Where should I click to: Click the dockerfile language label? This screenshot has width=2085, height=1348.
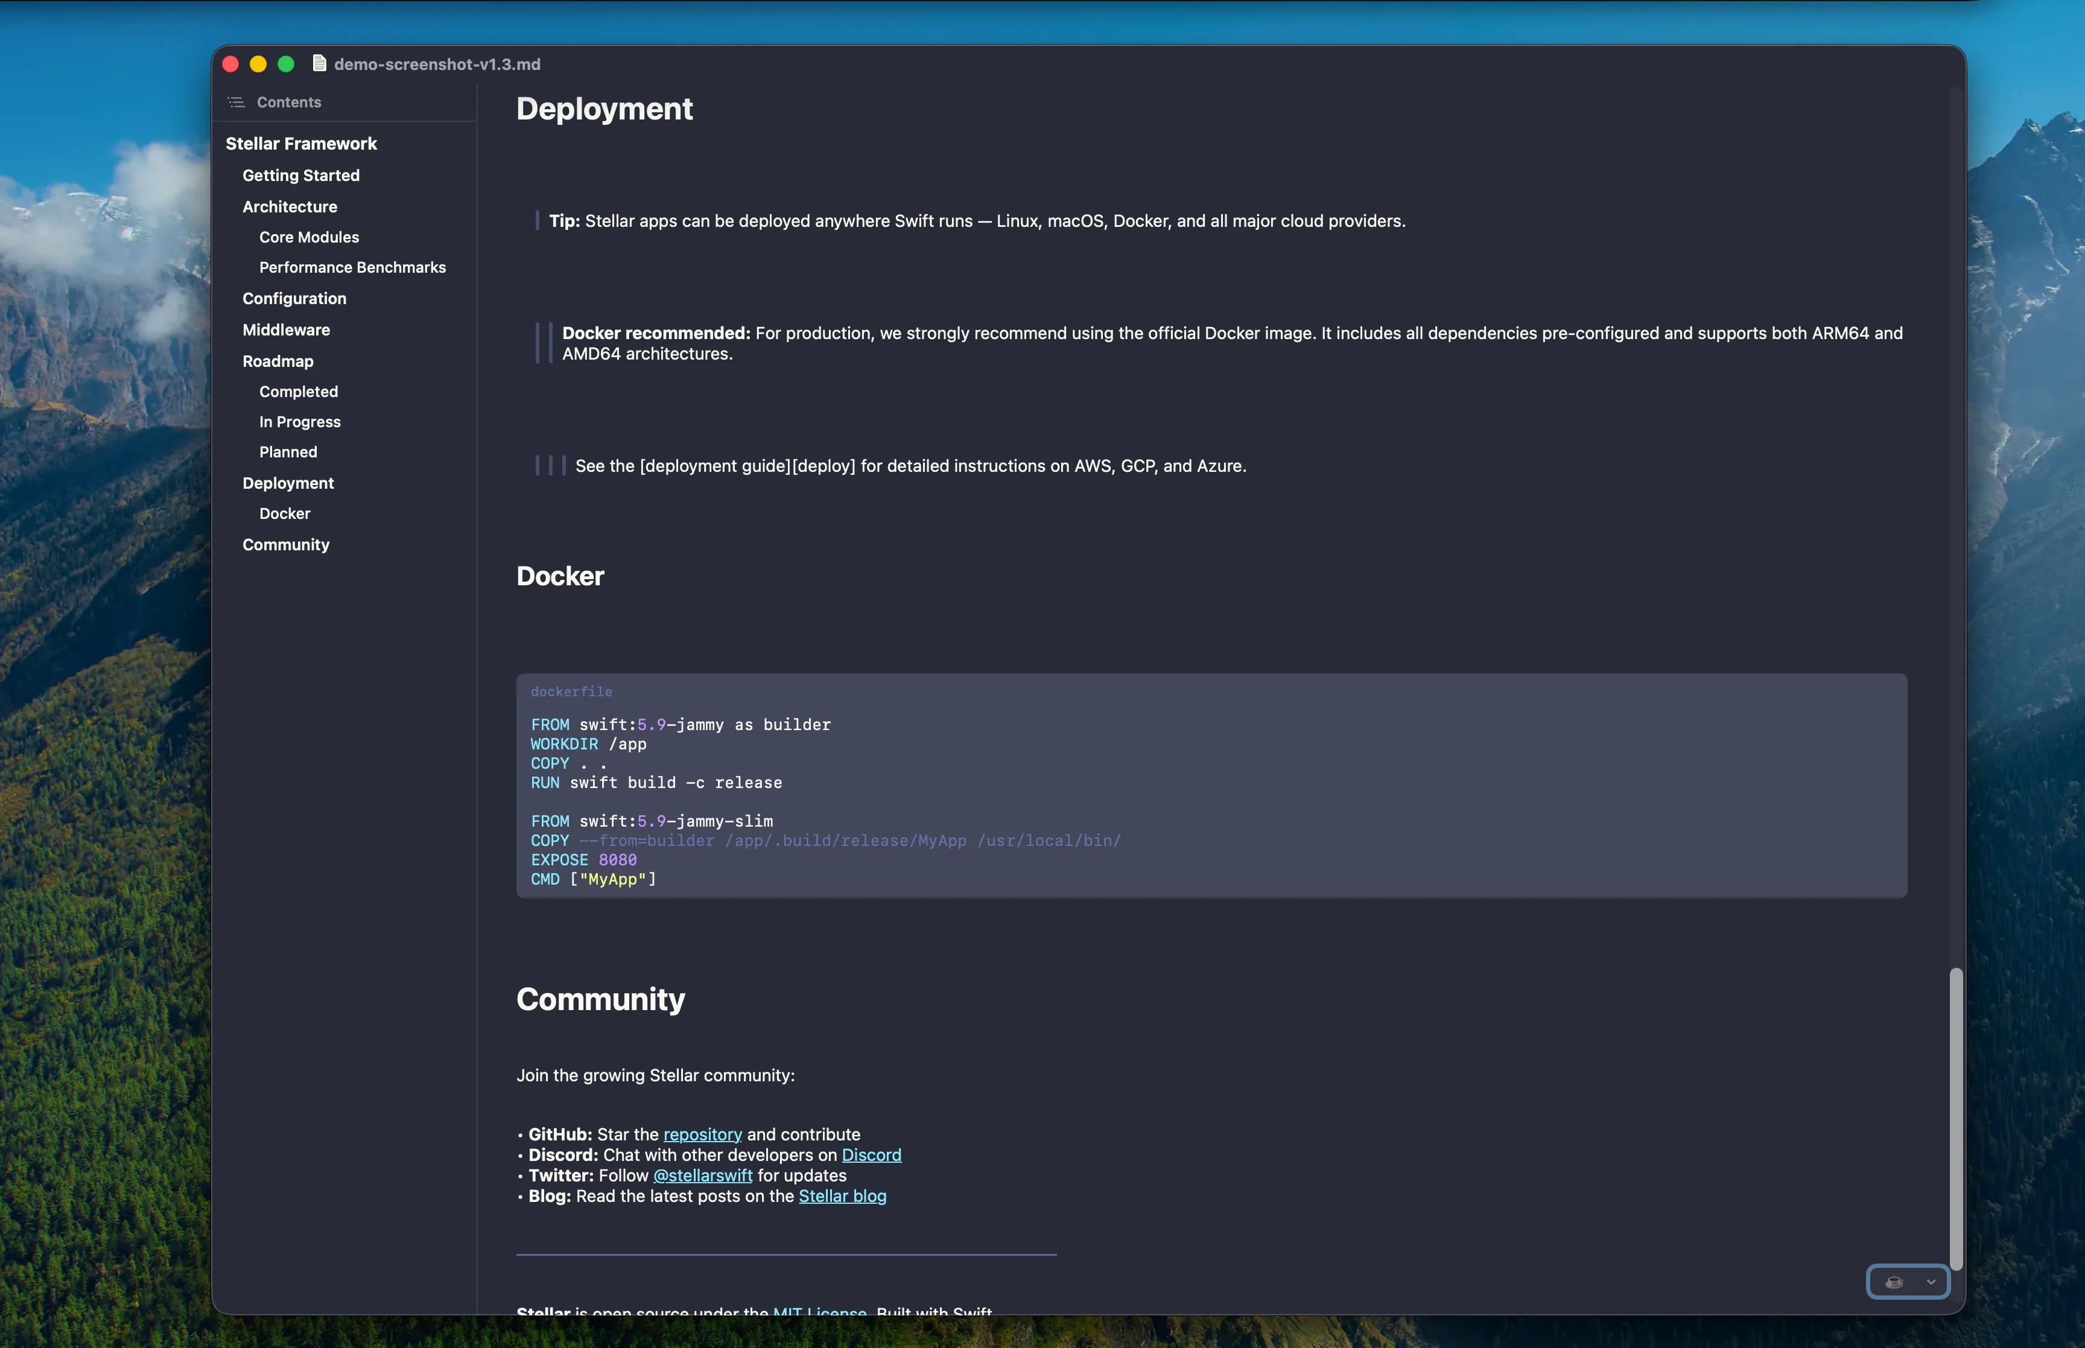pos(571,691)
